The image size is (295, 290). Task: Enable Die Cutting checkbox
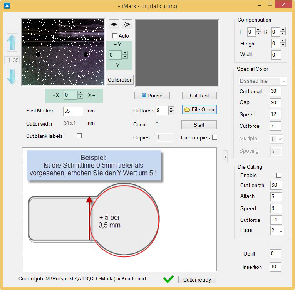pos(278,175)
